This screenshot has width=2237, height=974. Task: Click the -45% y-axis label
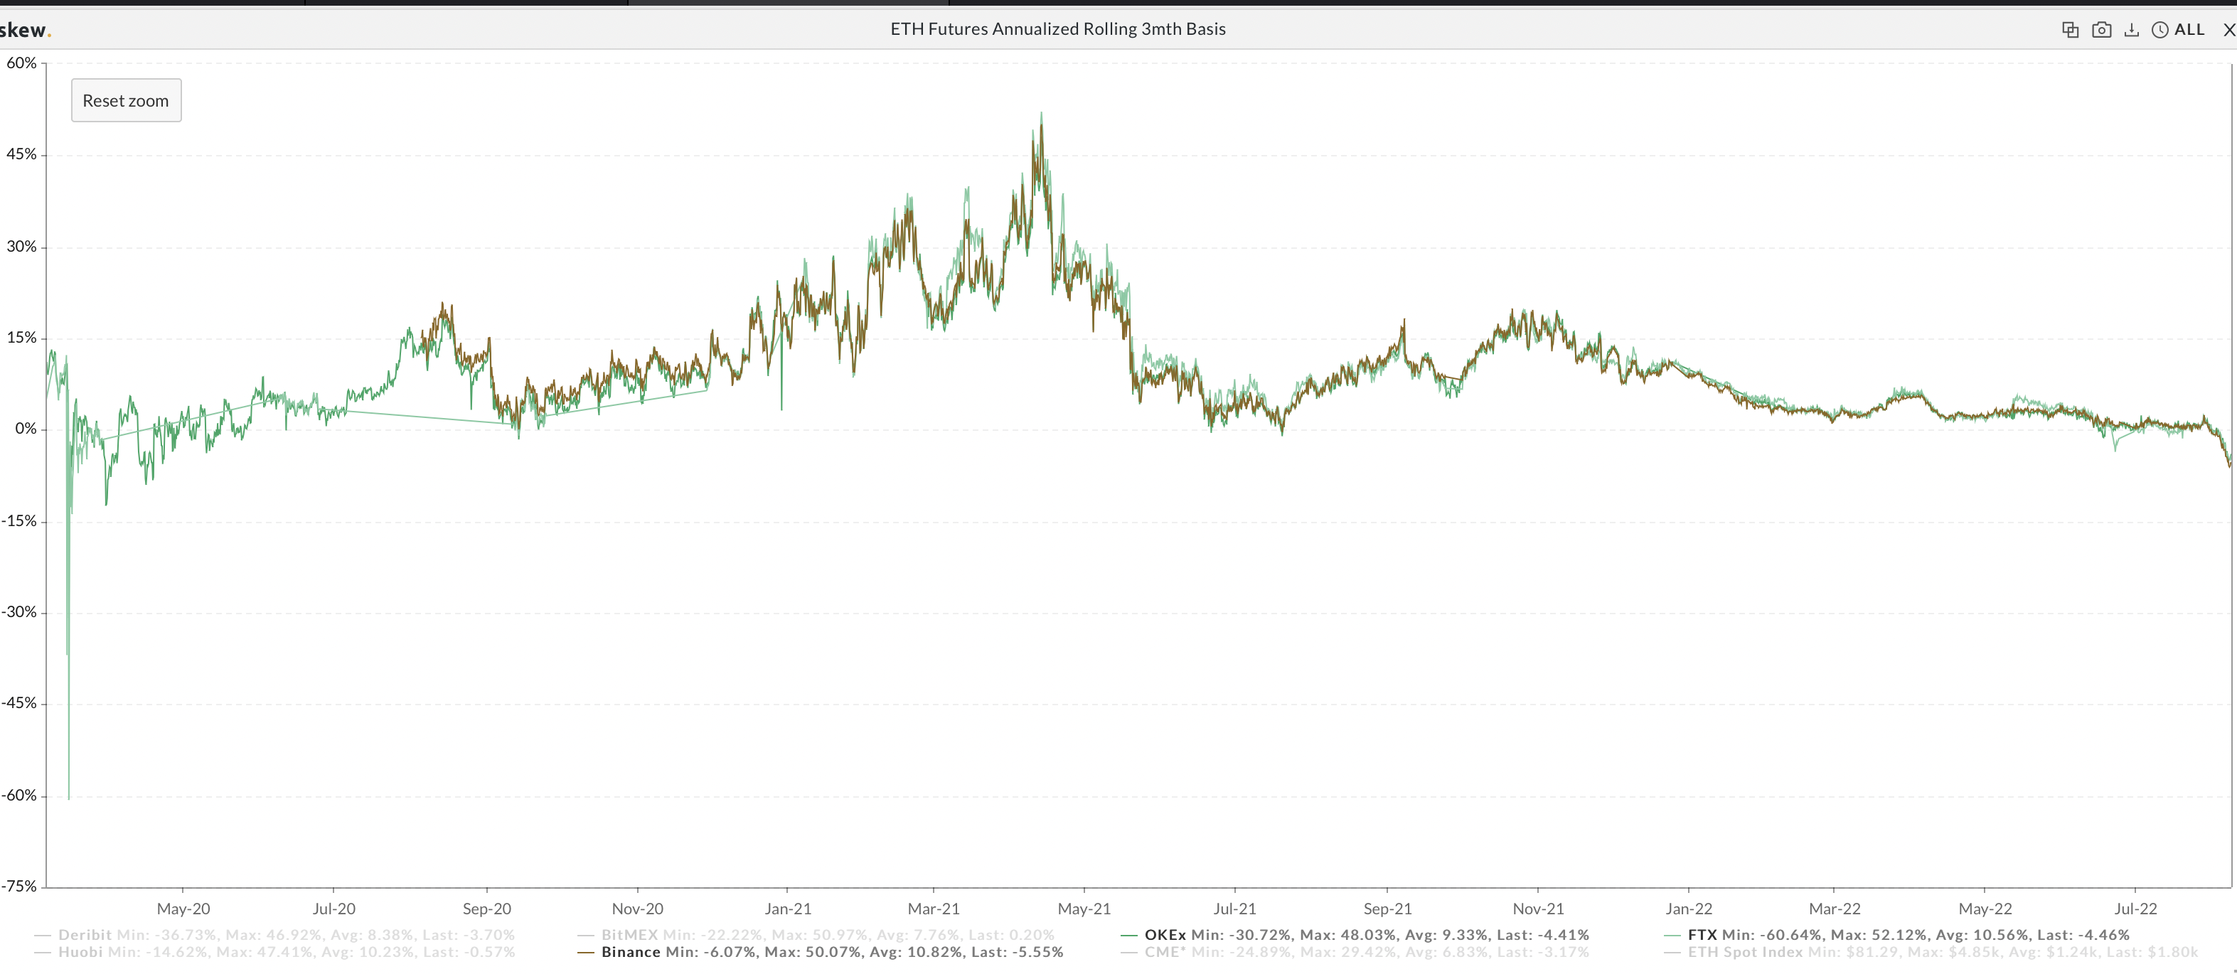click(x=19, y=703)
